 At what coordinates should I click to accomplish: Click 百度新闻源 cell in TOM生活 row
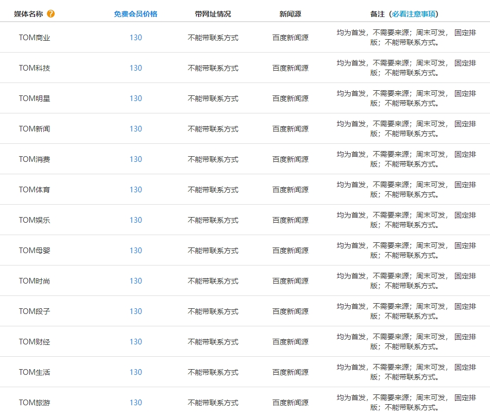pyautogui.click(x=290, y=372)
